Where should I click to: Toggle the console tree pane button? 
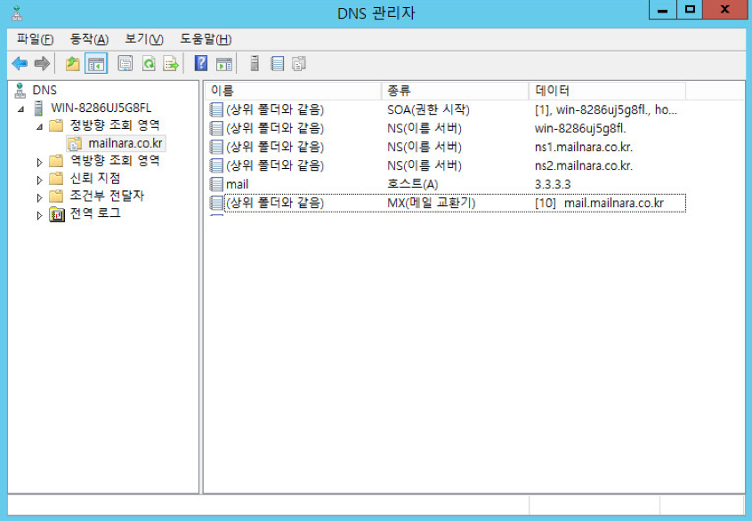pyautogui.click(x=96, y=63)
